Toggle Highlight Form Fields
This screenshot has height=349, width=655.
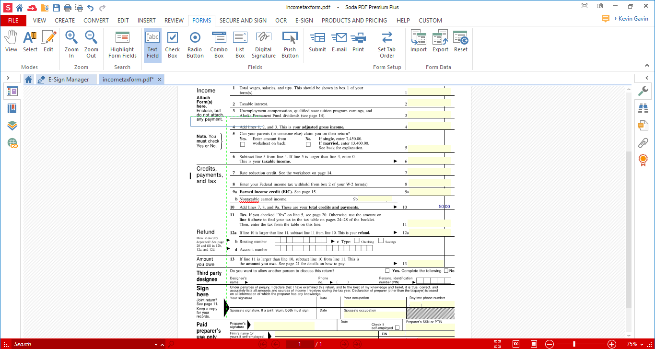click(x=122, y=45)
